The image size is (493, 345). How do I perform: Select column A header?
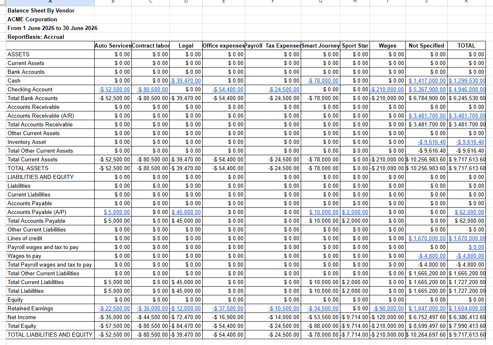[x=50, y=3]
